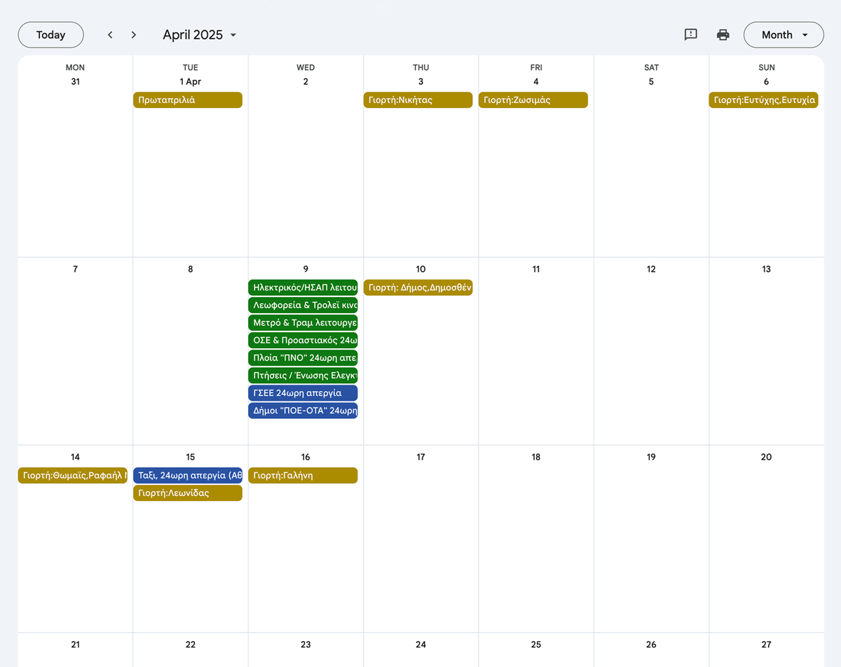Viewport: 841px width, 667px height.
Task: Select day number 27
Action: [x=767, y=645]
